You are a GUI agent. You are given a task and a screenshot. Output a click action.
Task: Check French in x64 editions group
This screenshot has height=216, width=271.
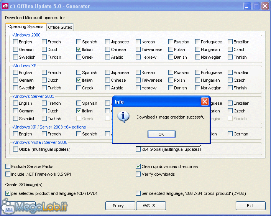tap(44, 134)
